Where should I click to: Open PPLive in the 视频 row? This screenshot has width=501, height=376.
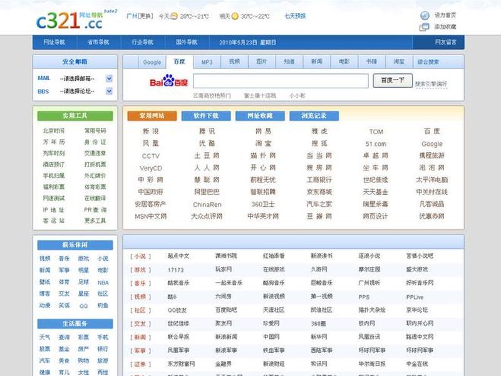415,297
